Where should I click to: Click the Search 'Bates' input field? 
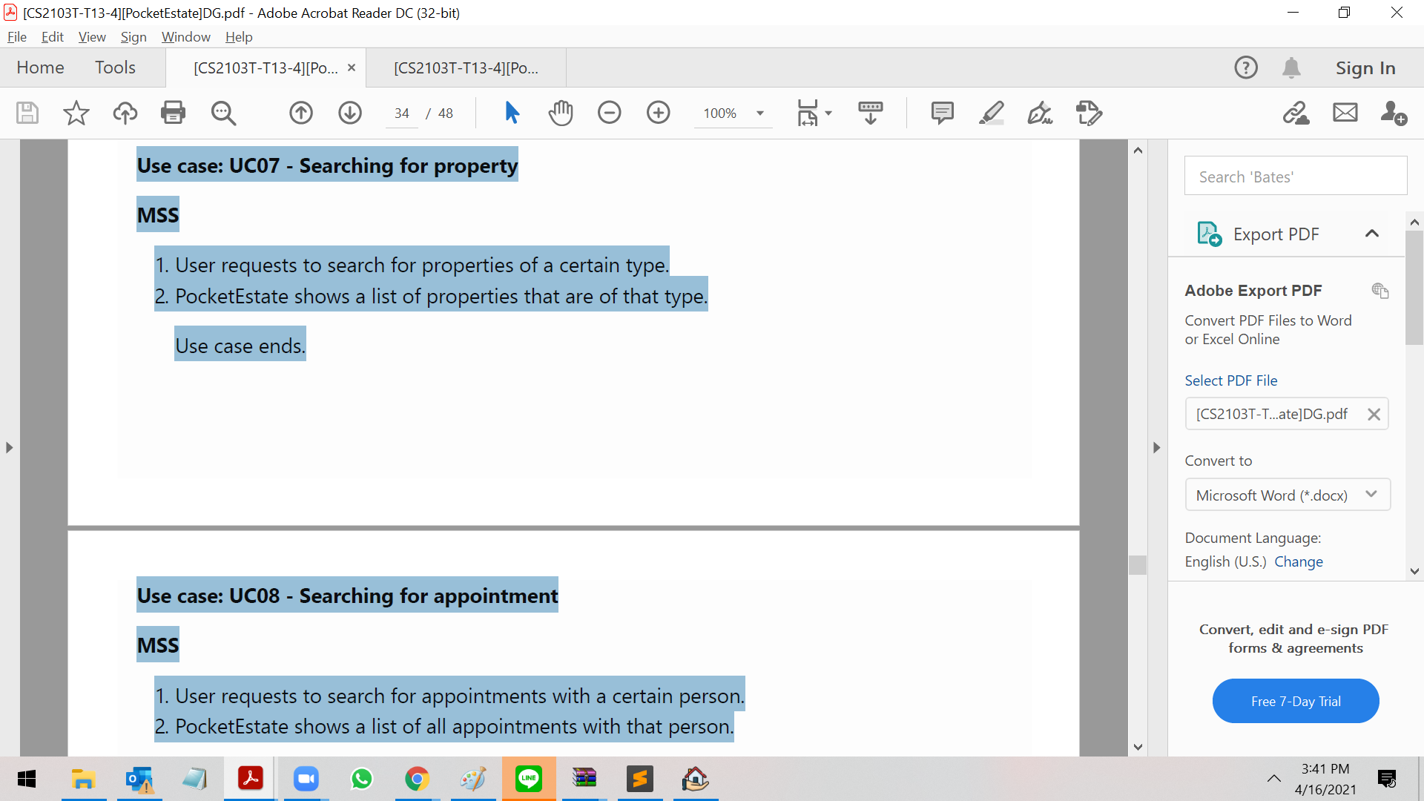tap(1295, 177)
